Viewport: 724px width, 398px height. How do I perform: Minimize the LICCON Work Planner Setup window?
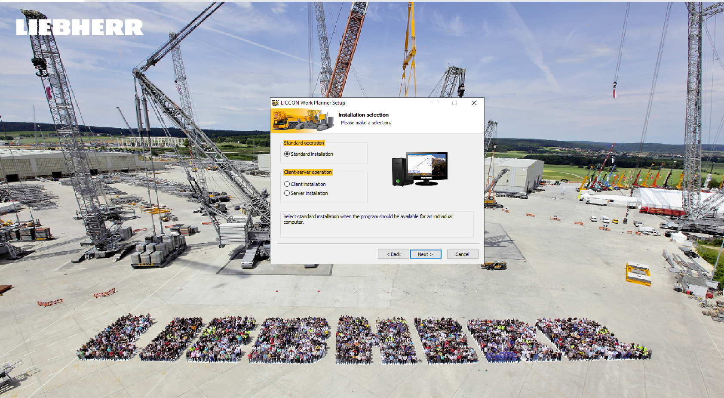tap(435, 103)
